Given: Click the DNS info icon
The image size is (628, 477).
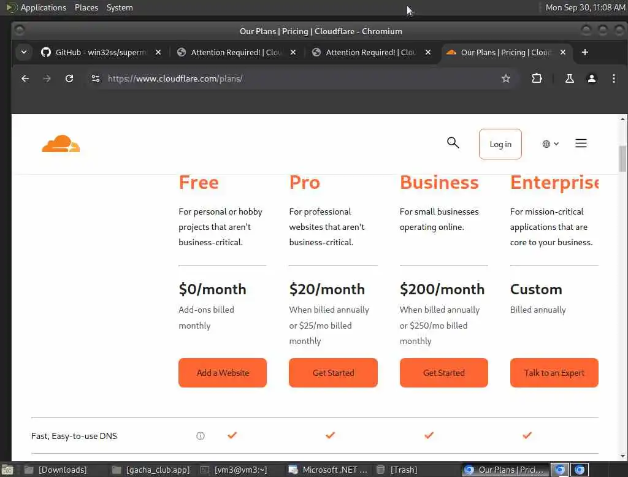Looking at the screenshot, I should (201, 436).
